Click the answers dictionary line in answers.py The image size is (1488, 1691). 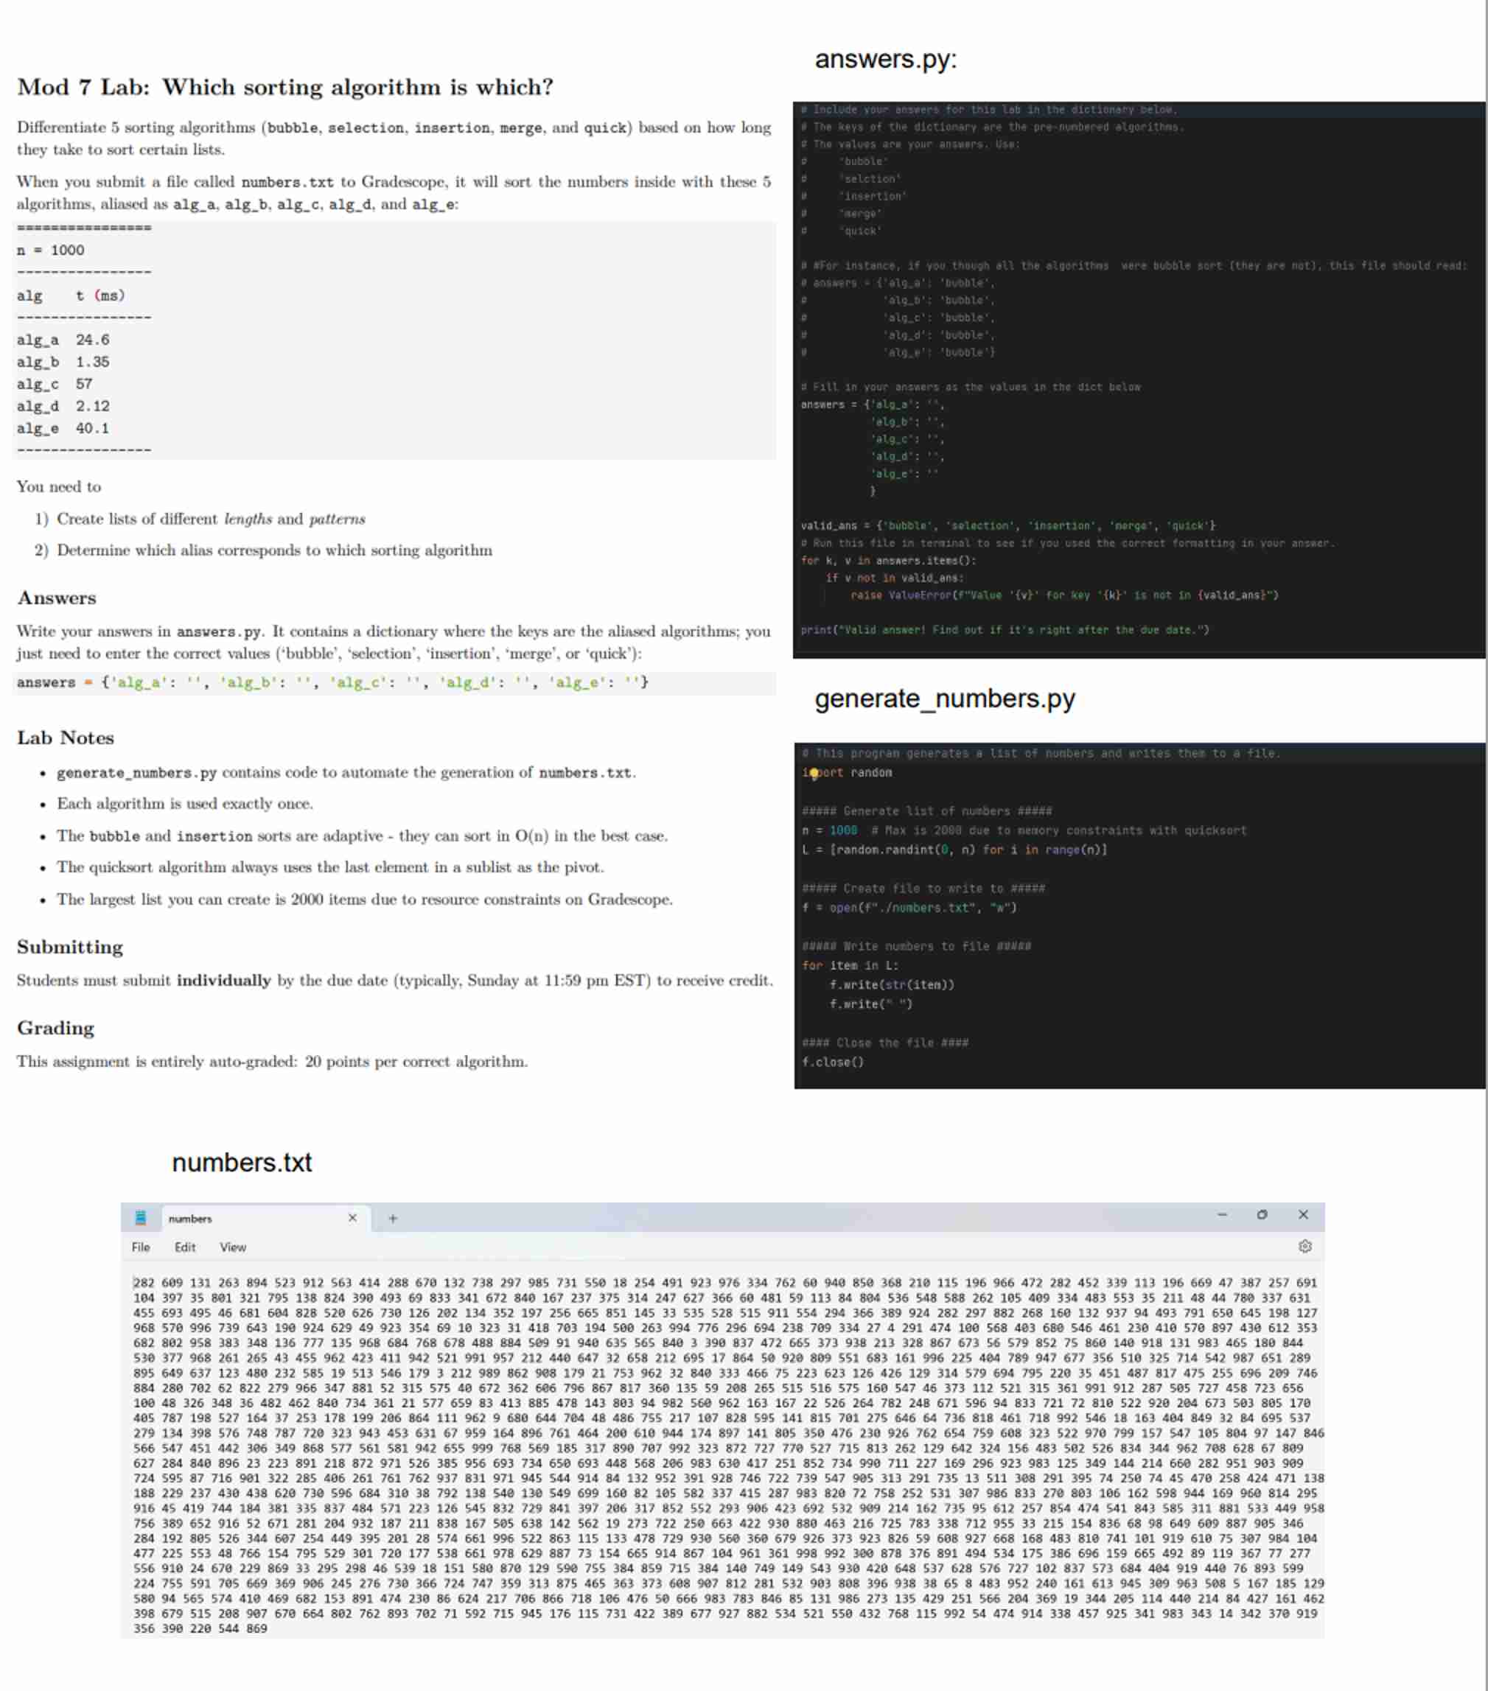click(869, 405)
